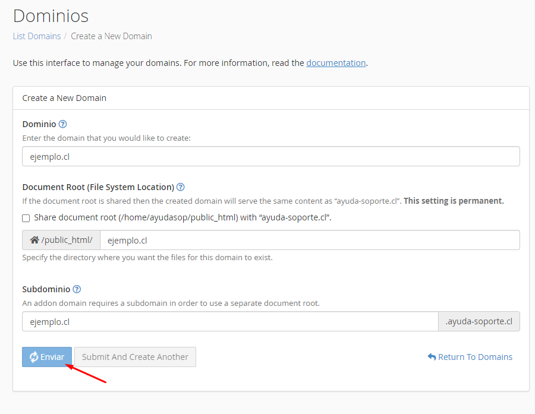
Task: Submit the form with Enviar
Action: tap(47, 357)
